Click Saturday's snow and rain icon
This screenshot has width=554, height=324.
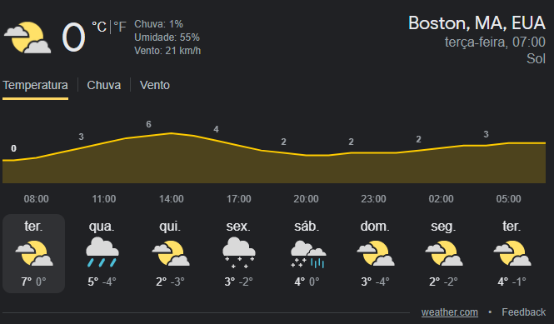(x=308, y=254)
